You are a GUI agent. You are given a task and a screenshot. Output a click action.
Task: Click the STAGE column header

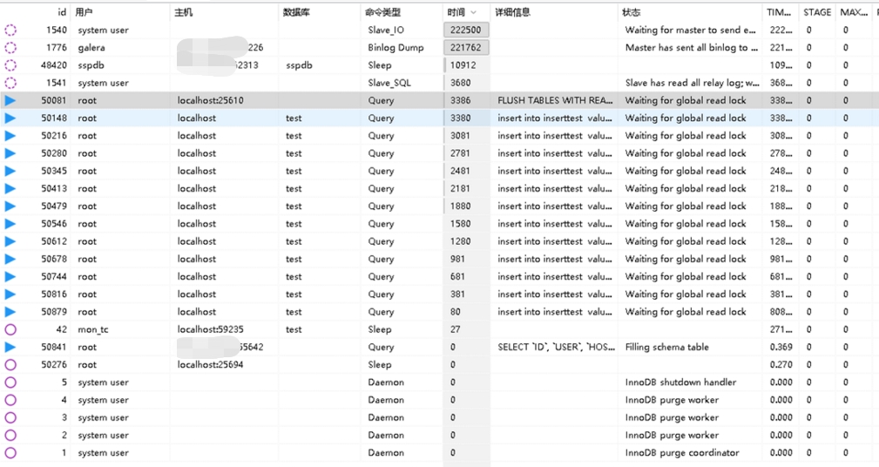click(816, 12)
